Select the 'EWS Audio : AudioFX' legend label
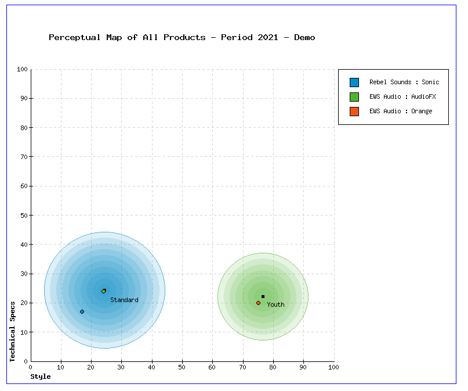Screen dimensions: 468x391 click(402, 96)
